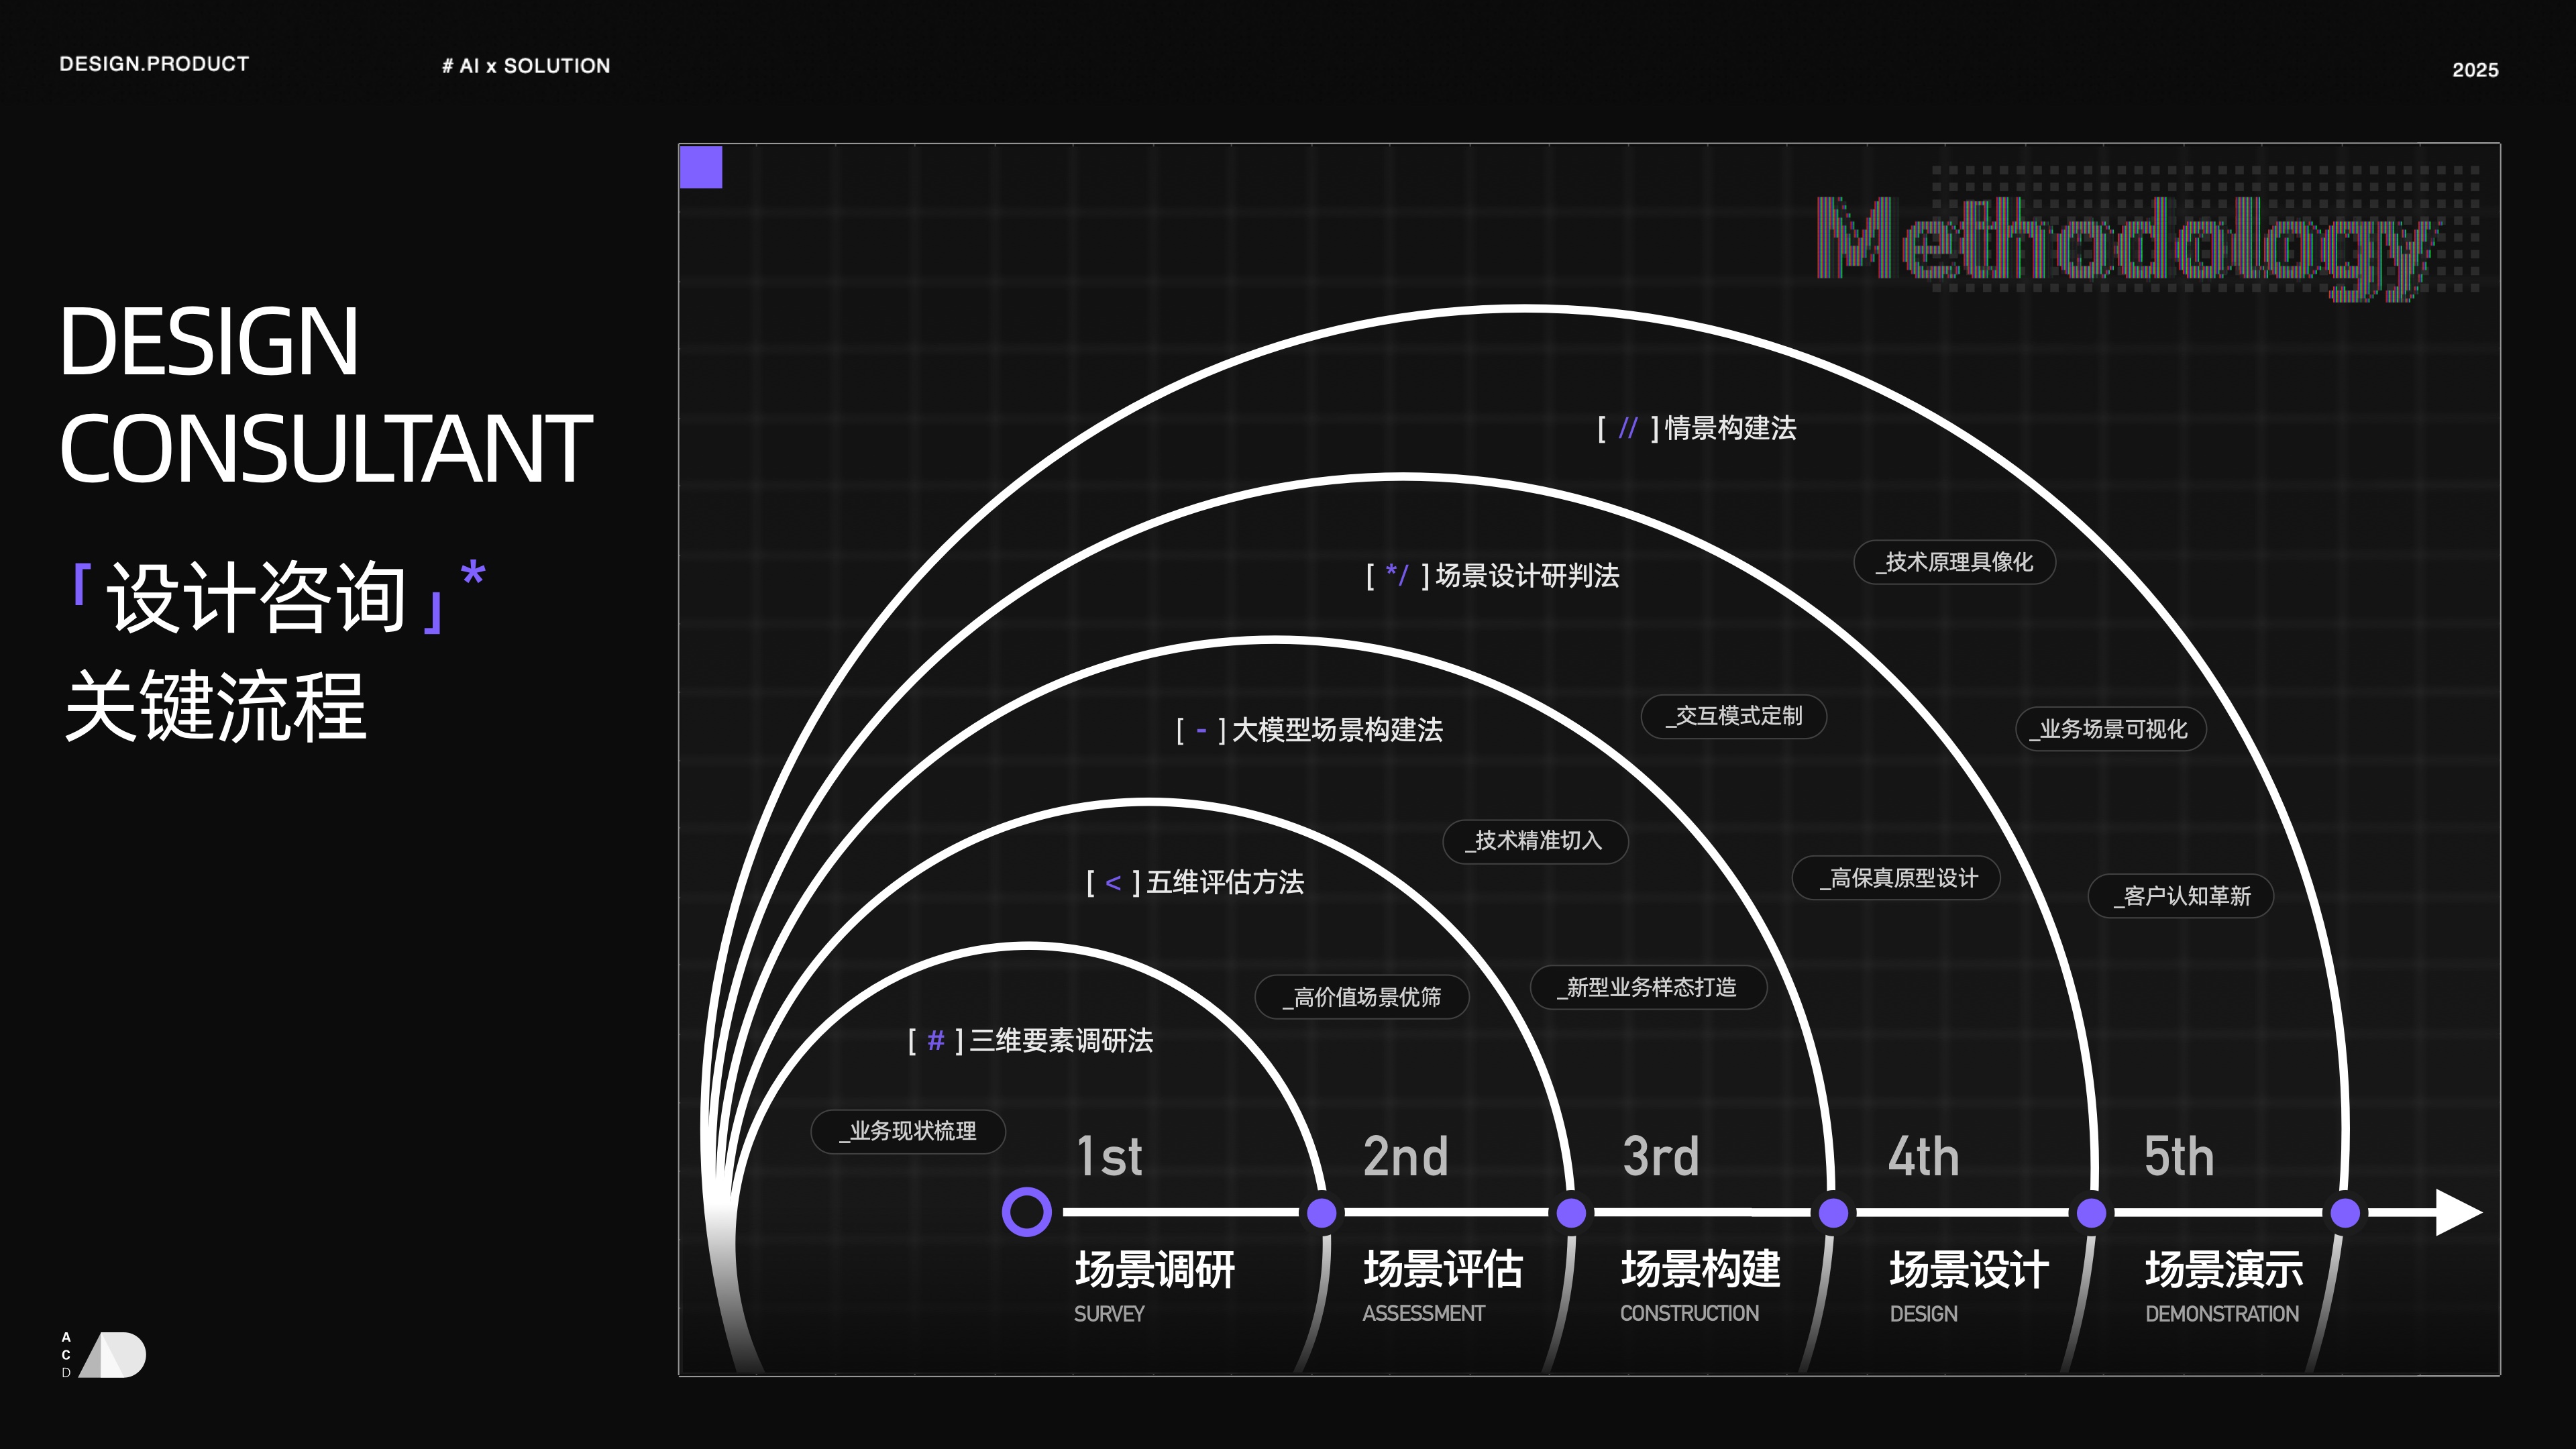The image size is (2576, 1449).
Task: Click the _高保真原型设计 pill tag
Action: pyautogui.click(x=1896, y=878)
